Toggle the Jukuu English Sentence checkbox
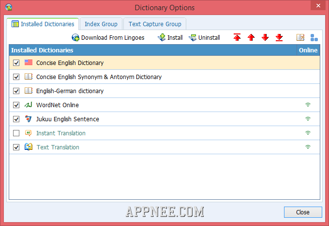 (16, 119)
